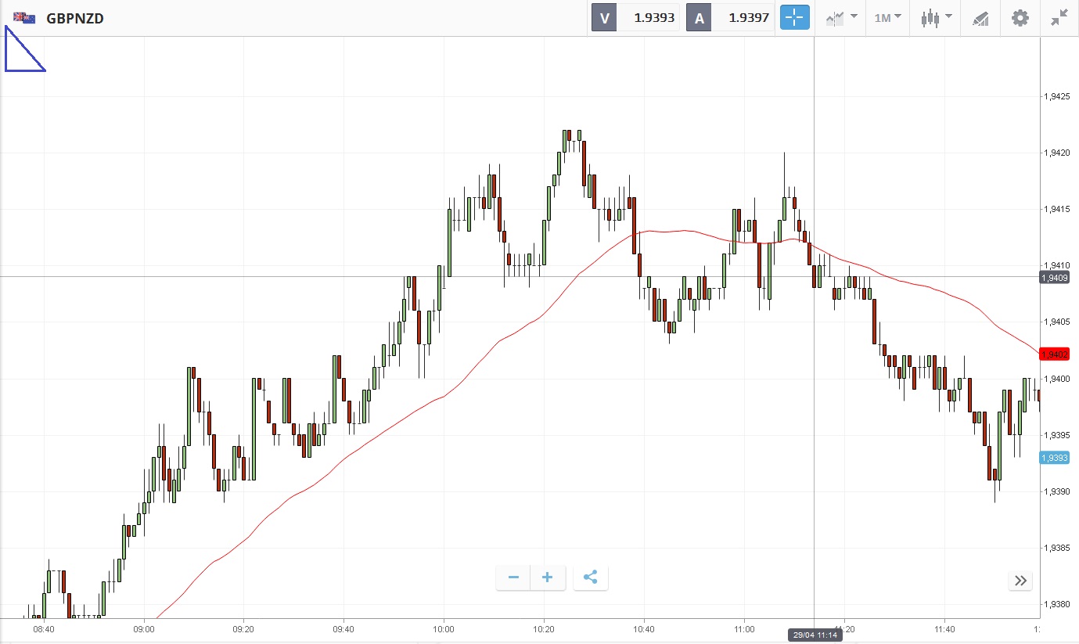Click the 29/04 11:14 crosshair time label

click(815, 635)
